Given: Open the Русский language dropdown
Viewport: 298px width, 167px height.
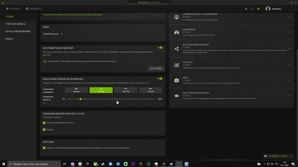Looking at the screenshot, I should pos(53,34).
